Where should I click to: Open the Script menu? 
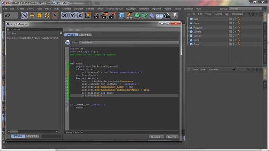click(178, 8)
